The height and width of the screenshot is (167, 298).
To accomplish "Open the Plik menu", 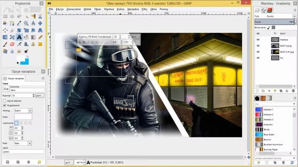I will [51, 9].
